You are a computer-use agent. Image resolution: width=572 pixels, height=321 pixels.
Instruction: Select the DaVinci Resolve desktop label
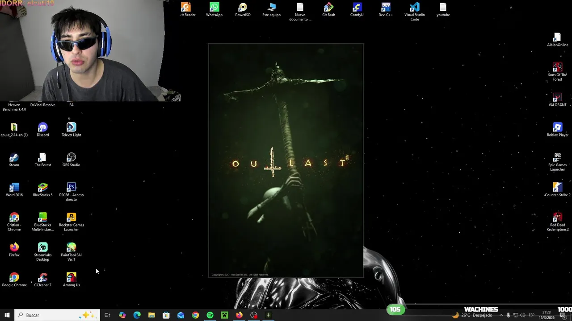(x=42, y=105)
